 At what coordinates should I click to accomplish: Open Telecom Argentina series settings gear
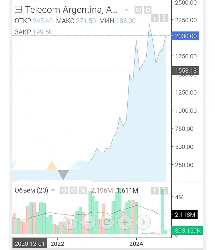[147, 10]
